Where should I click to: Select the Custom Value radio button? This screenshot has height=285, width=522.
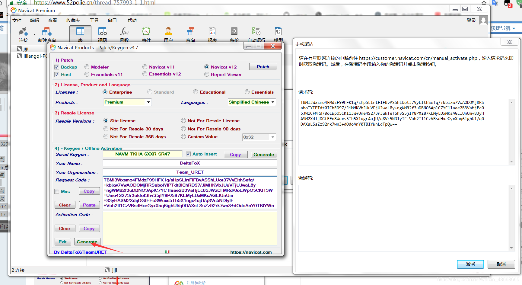point(183,136)
